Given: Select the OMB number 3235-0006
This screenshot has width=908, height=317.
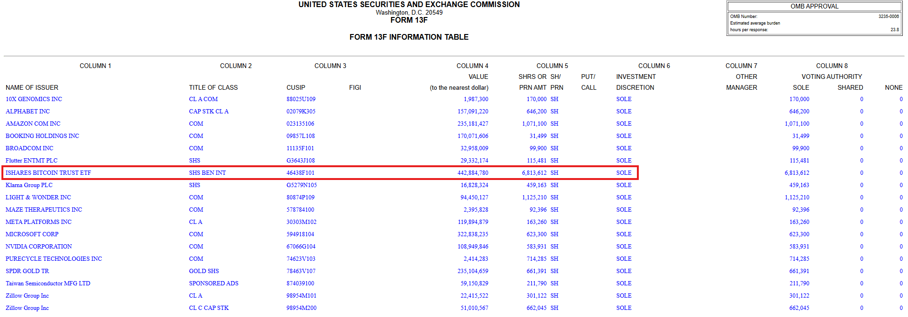Looking at the screenshot, I should 888,17.
